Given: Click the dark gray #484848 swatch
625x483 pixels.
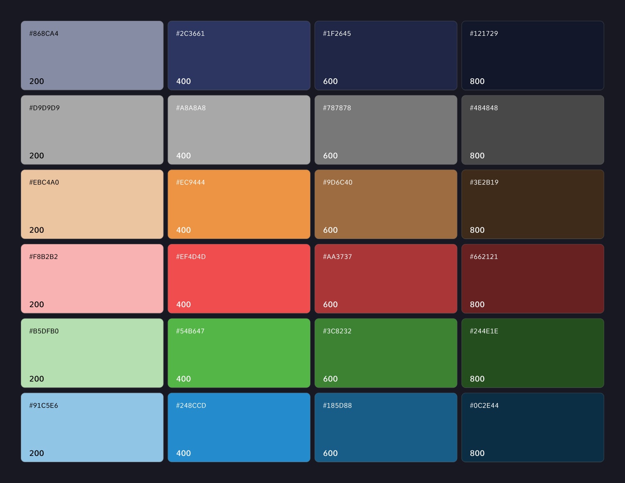Looking at the screenshot, I should (x=532, y=130).
